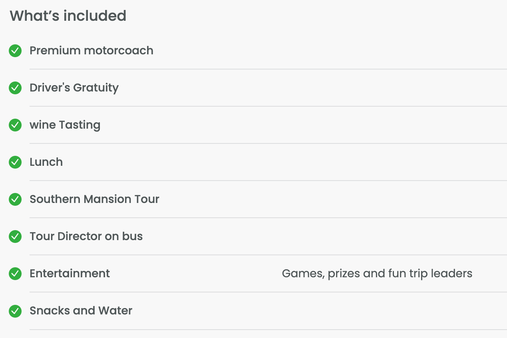
Task: Click the Southern Mansion Tour text
Action: coord(94,199)
